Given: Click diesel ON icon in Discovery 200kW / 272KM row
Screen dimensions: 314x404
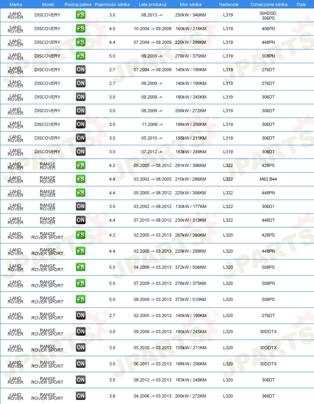Looking at the screenshot, I should pos(80,111).
